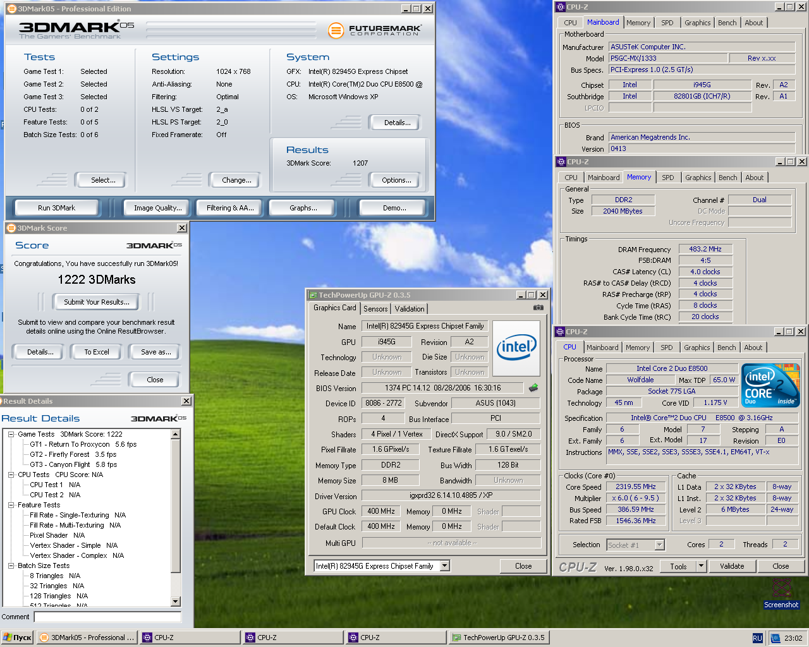
Task: Collapse the Batch Size Tests tree node
Action: tap(11, 565)
